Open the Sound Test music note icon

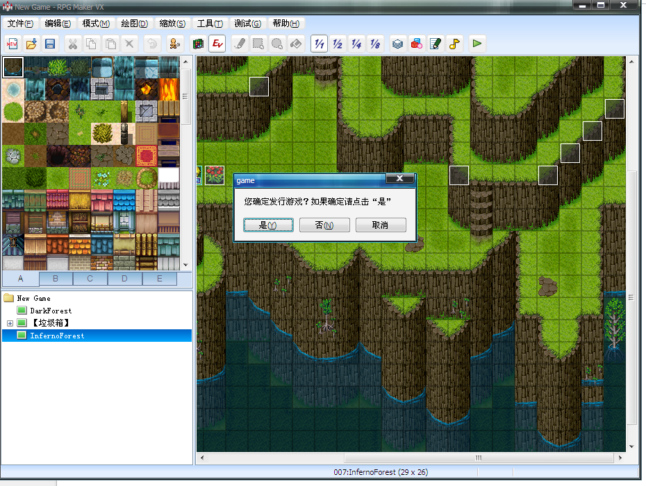click(x=454, y=44)
